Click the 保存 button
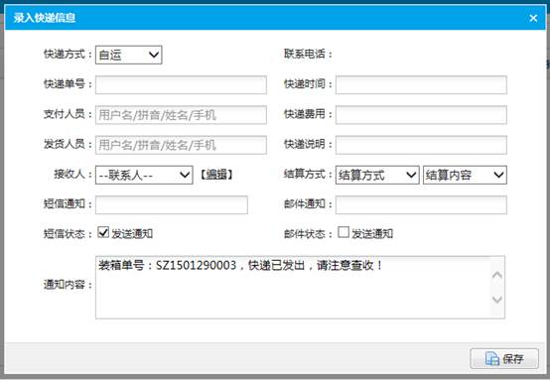The width and height of the screenshot is (550, 380). tap(504, 358)
